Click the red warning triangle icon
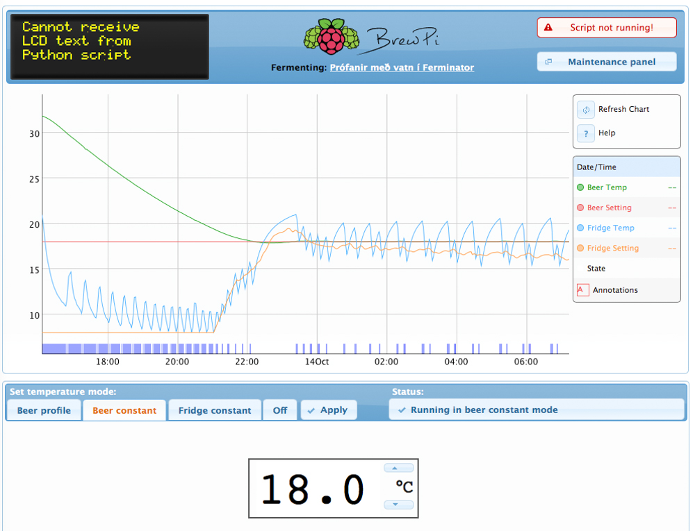This screenshot has width=695, height=531. [x=548, y=28]
